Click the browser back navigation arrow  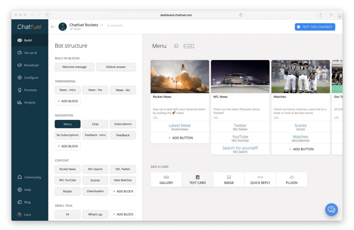point(32,15)
